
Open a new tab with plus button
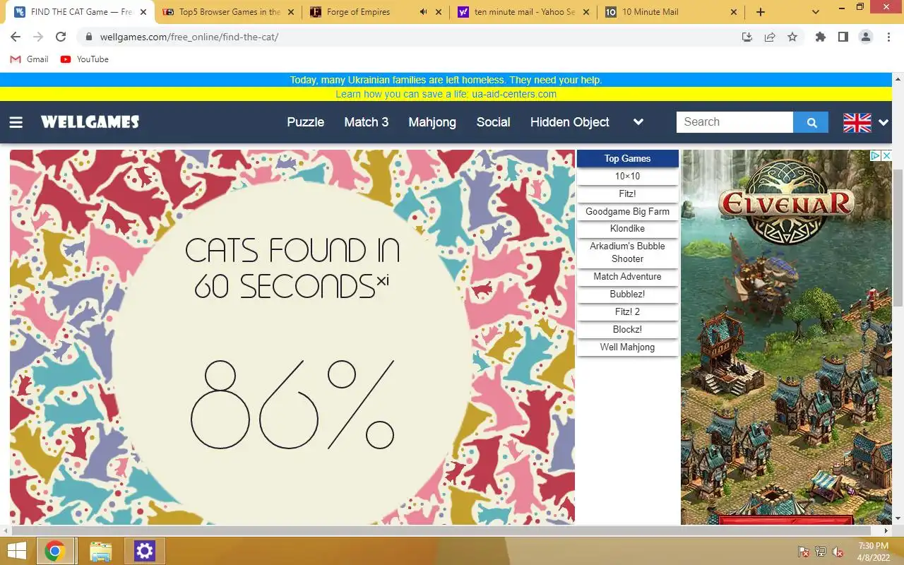click(761, 12)
